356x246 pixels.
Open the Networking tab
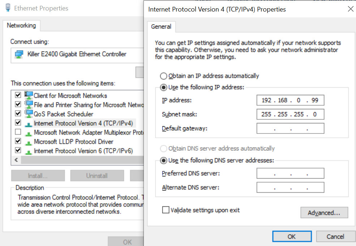point(21,26)
